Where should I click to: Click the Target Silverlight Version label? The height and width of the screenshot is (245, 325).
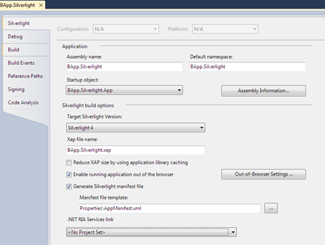[x=95, y=117]
